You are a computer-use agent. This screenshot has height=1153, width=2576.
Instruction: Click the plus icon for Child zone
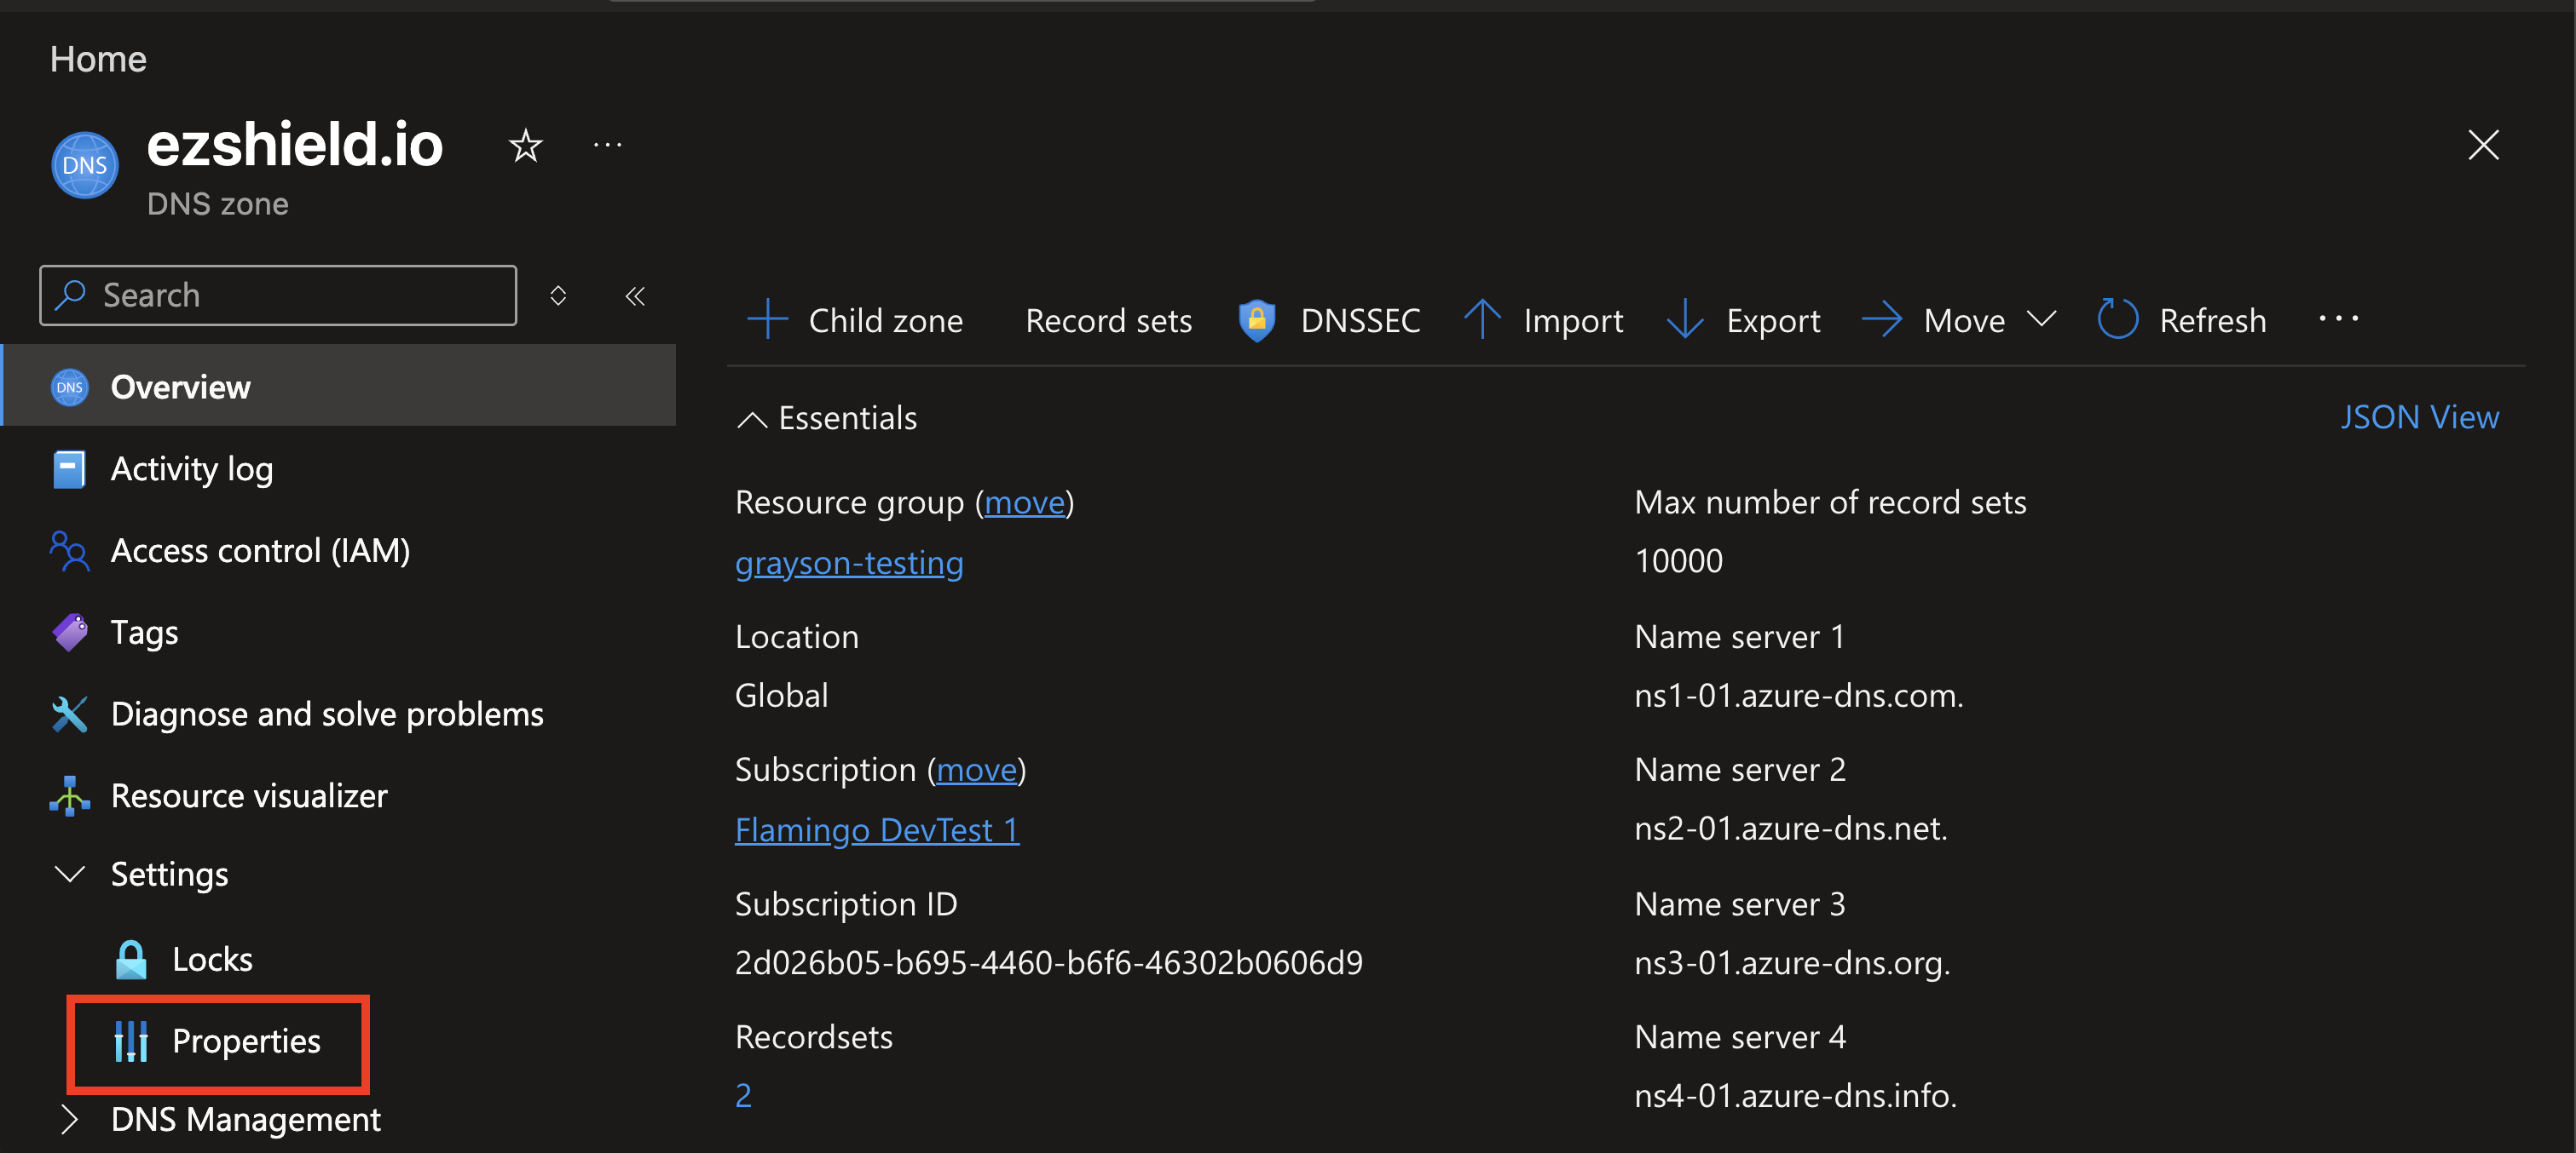pyautogui.click(x=767, y=319)
